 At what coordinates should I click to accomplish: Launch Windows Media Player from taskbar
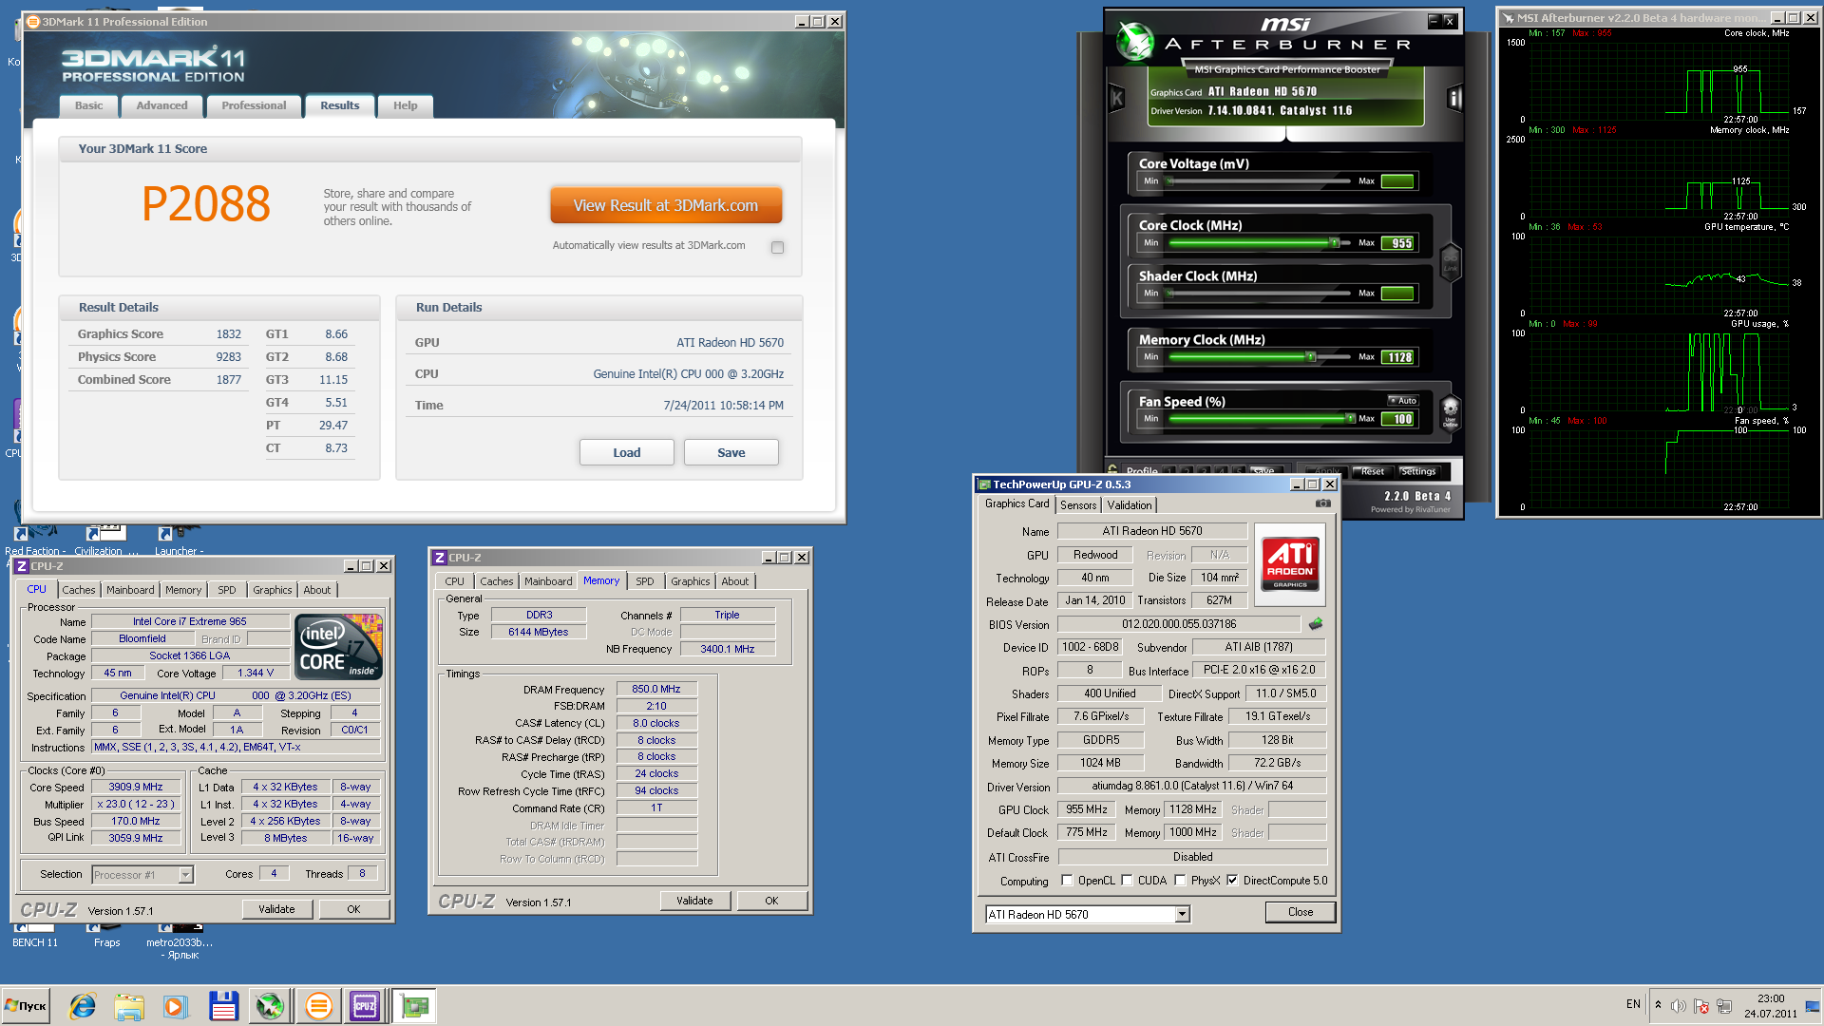coord(175,1006)
